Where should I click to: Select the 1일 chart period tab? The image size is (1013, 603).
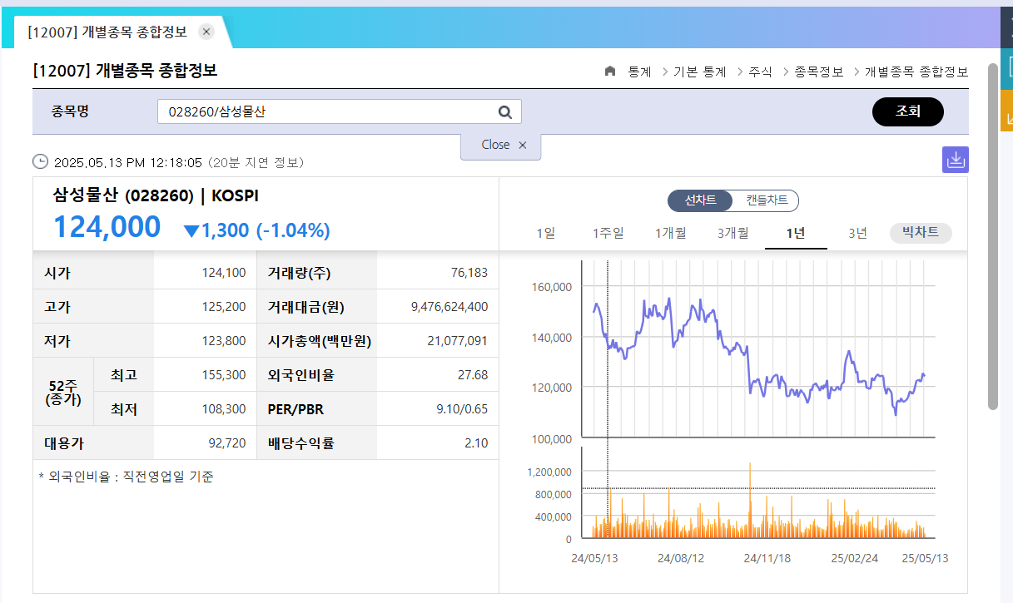pyautogui.click(x=545, y=233)
